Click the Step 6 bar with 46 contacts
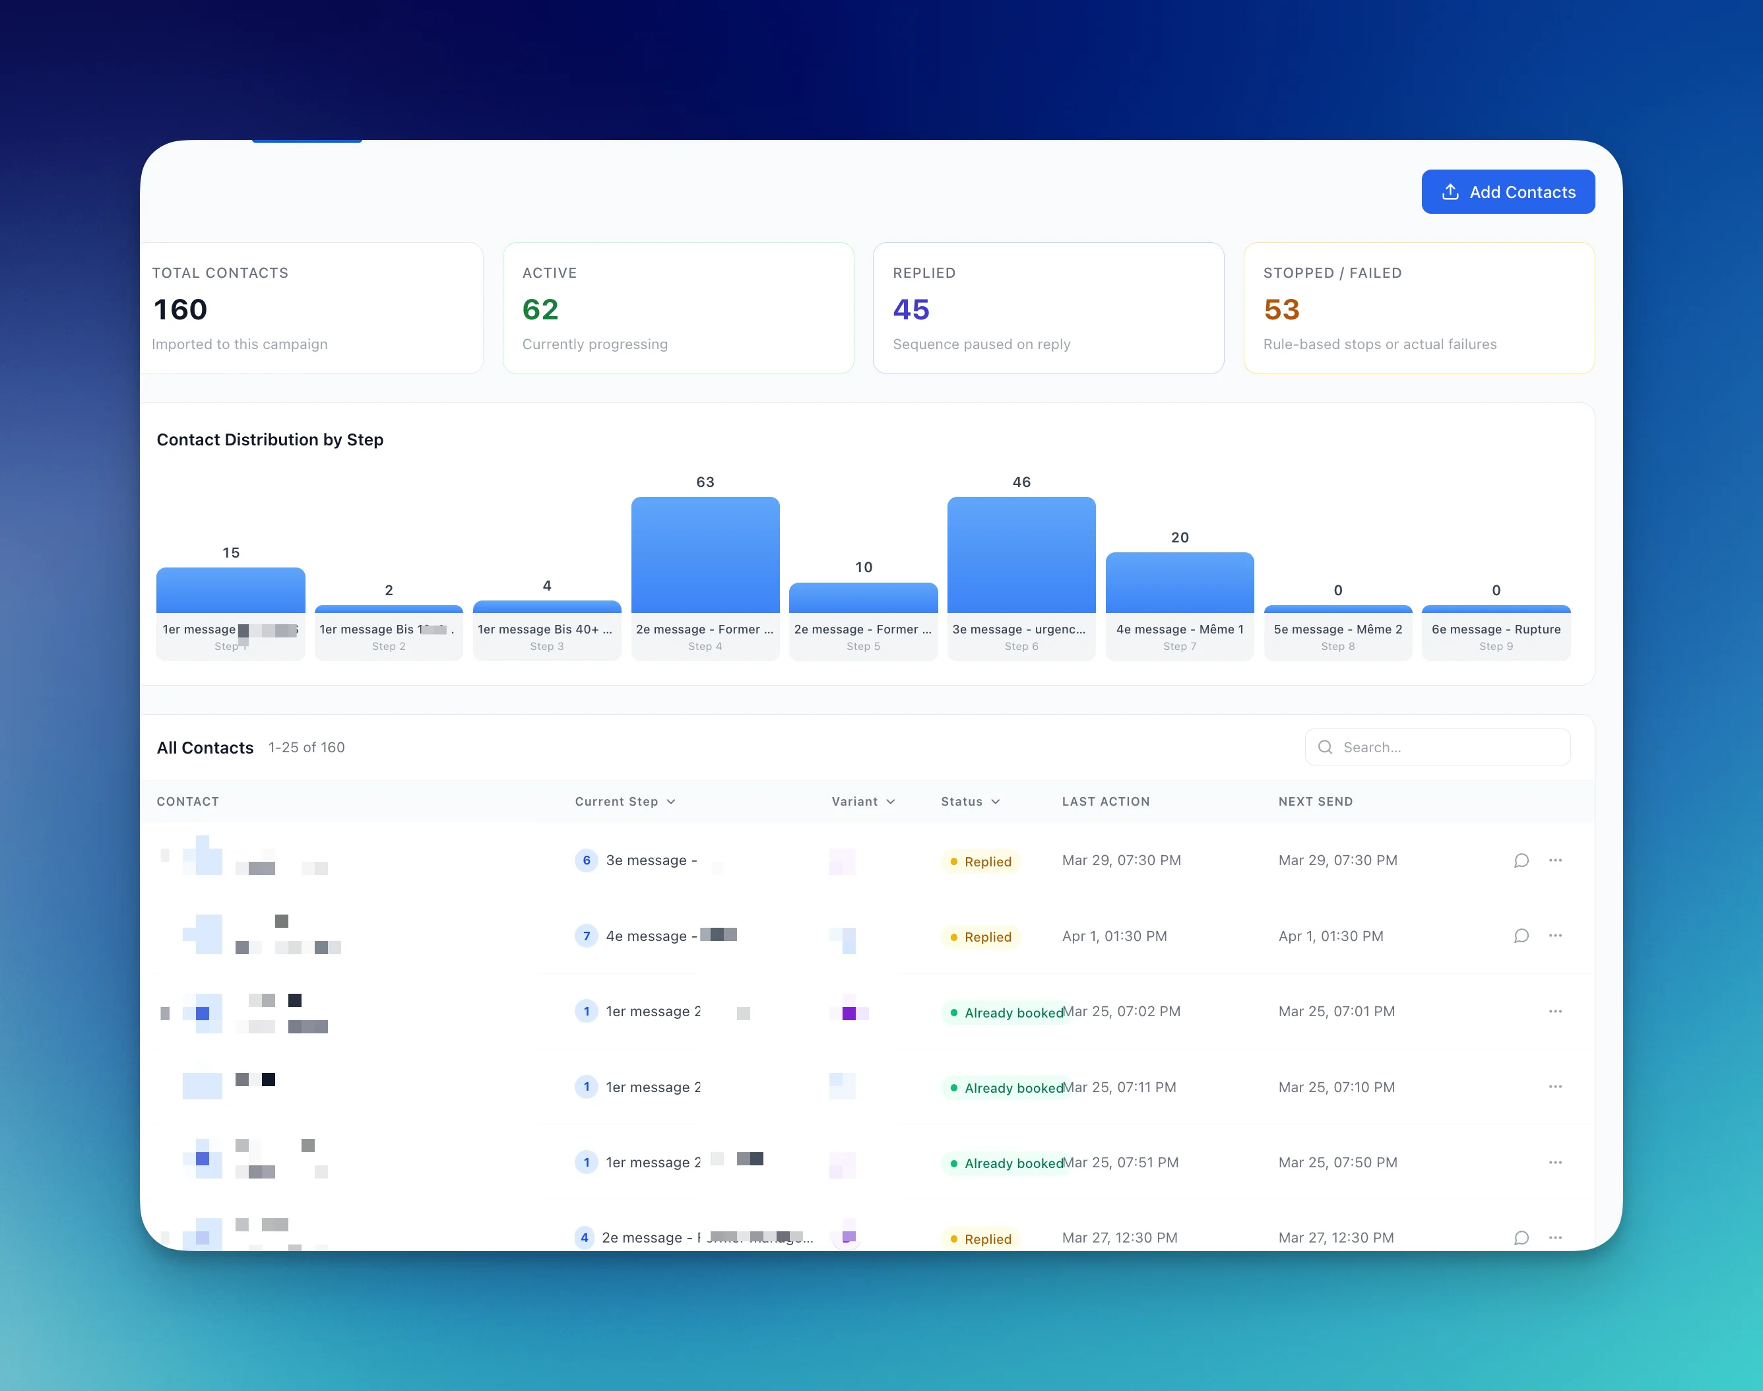Screen dimensions: 1763x1391 [x=1021, y=554]
